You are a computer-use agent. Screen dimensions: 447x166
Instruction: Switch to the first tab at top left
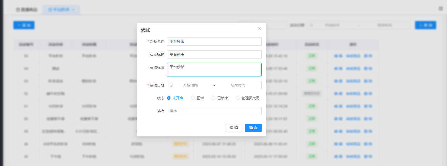click(27, 10)
